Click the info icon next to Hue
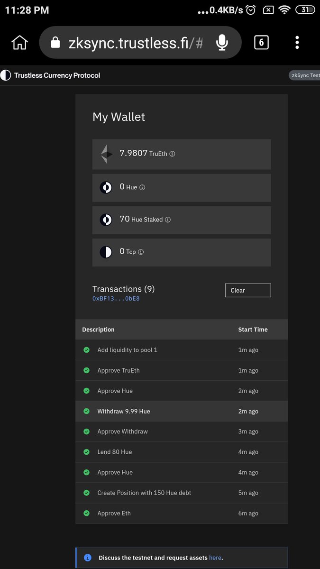Image resolution: width=320 pixels, height=569 pixels. pos(142,187)
